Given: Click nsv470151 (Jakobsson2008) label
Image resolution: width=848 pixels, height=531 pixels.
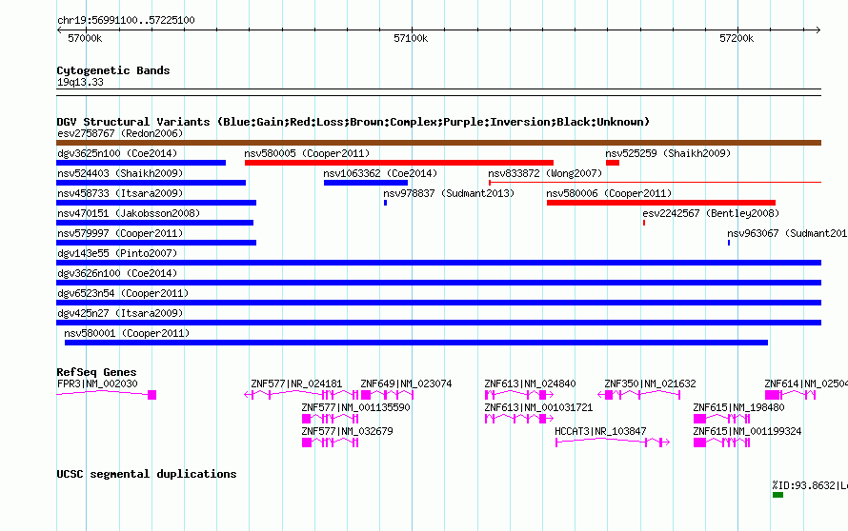Looking at the screenshot, I should point(129,213).
